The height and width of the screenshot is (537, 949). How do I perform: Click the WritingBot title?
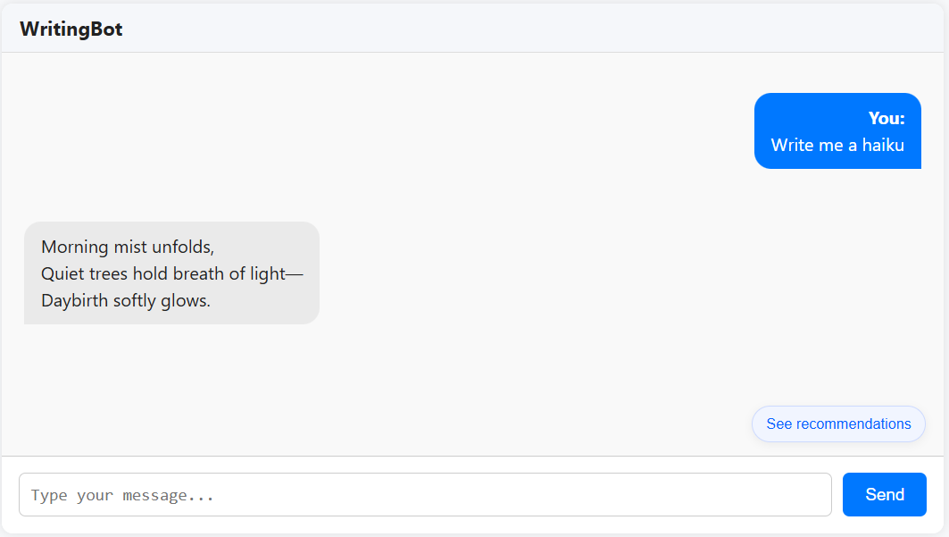[71, 29]
